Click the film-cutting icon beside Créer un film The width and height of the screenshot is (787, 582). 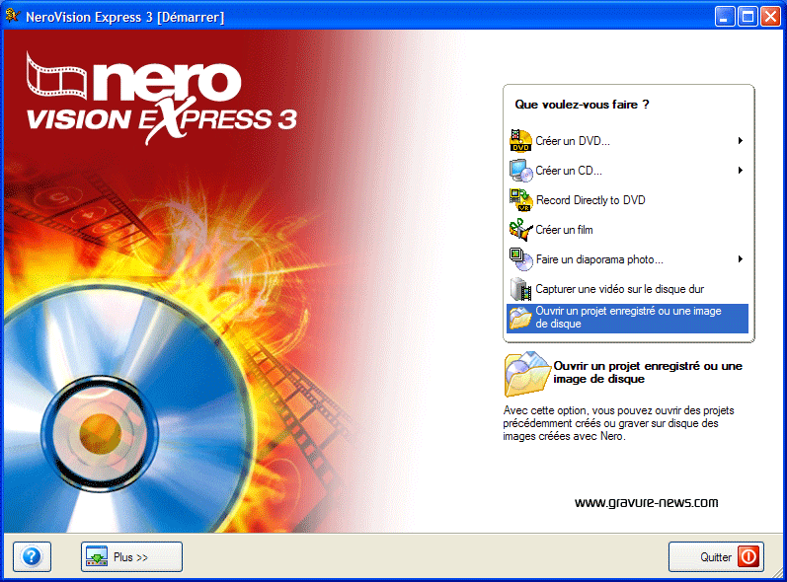520,230
